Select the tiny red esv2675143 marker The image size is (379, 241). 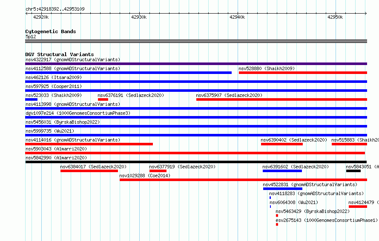click(277, 224)
